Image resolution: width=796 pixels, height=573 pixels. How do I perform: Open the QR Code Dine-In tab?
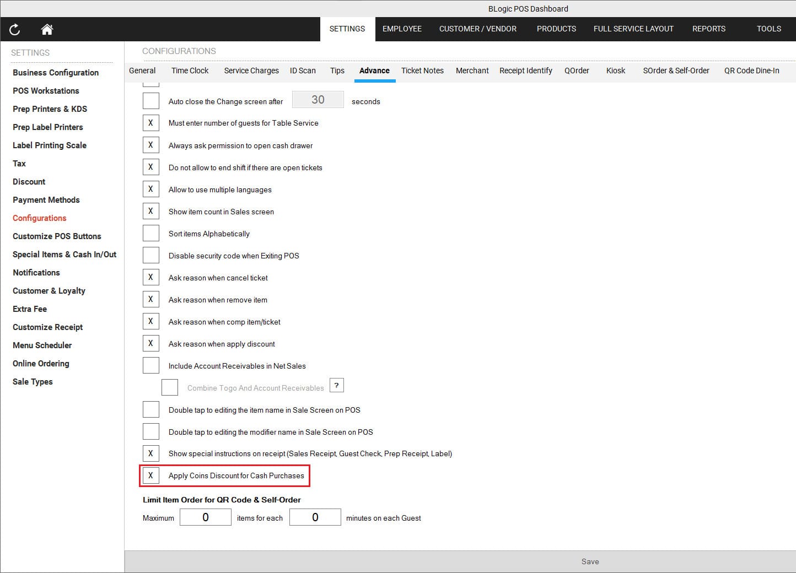point(751,71)
